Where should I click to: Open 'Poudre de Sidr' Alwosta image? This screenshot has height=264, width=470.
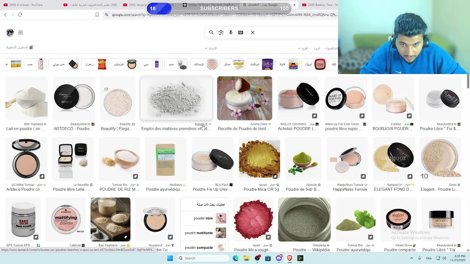(303, 159)
